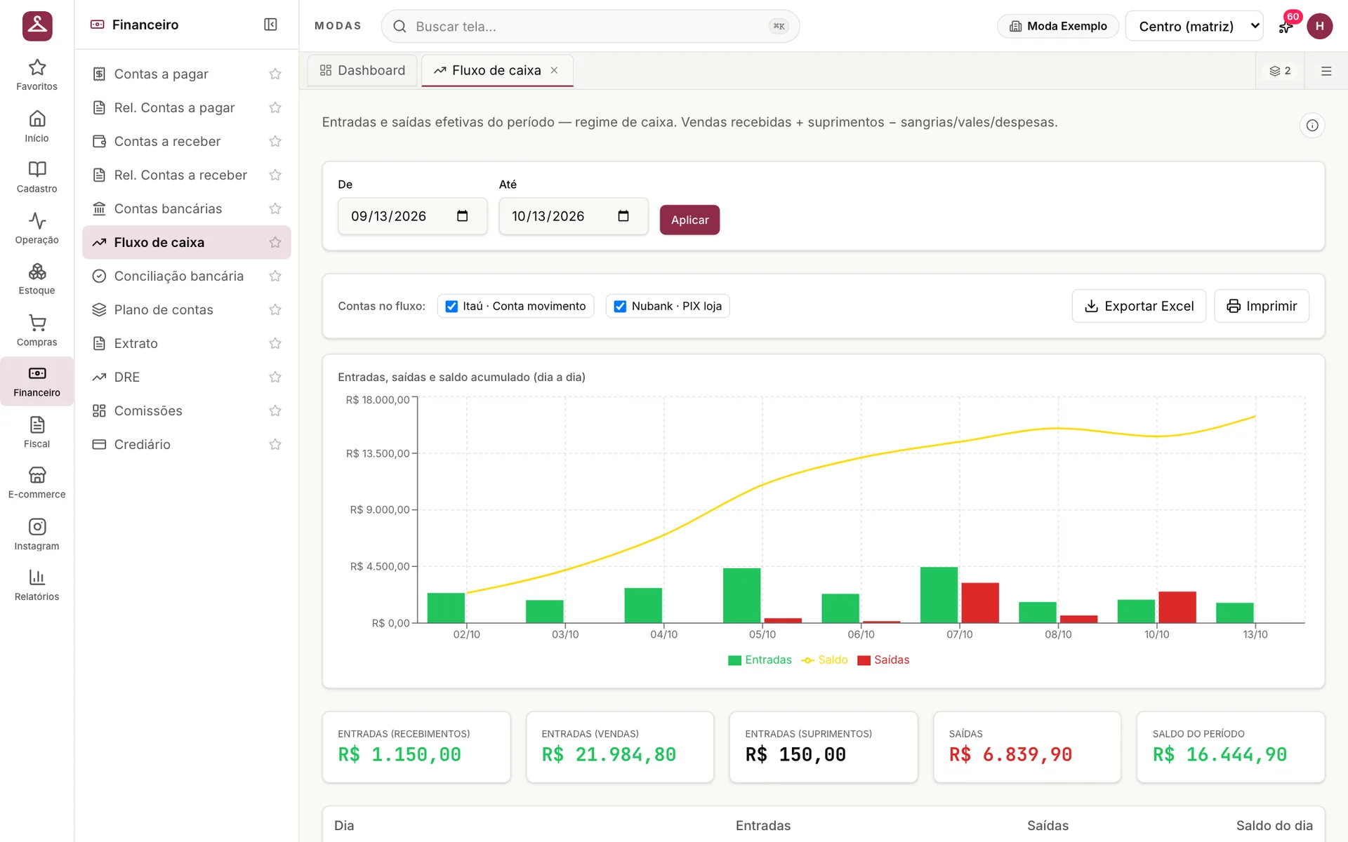Uncheck Nubank · PIX loja account

620,307
